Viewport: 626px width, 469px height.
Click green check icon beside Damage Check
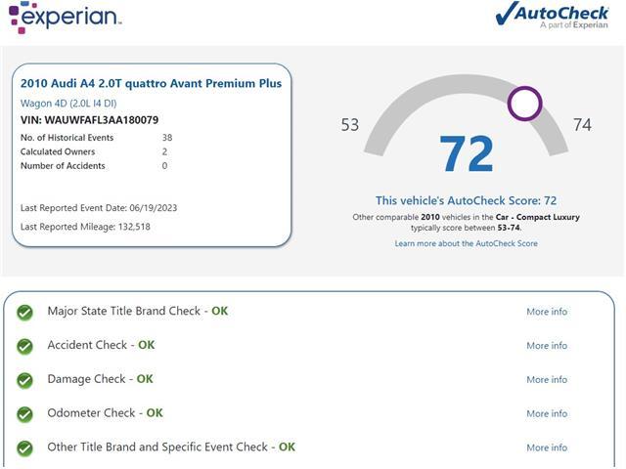(x=25, y=381)
